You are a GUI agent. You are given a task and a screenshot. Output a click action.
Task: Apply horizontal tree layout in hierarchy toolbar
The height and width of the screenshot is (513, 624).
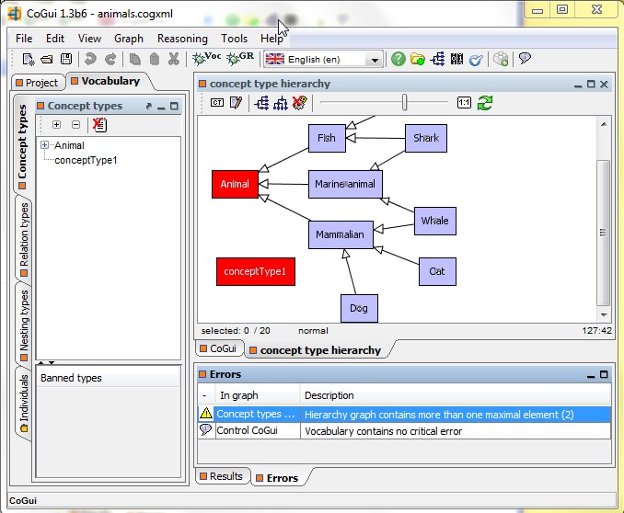click(261, 103)
